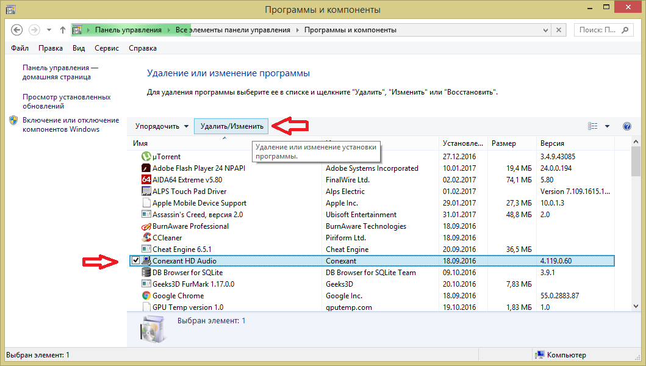Open Просмотр установленных обновлений link

66,101
